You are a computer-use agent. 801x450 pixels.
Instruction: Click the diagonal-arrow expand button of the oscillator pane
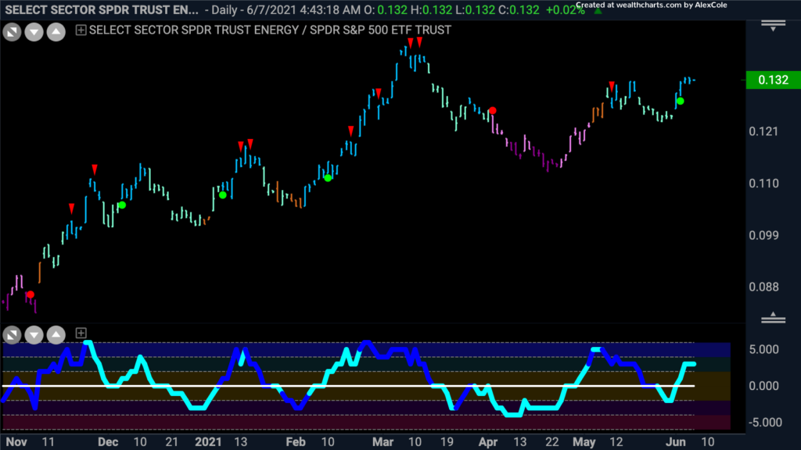12,334
